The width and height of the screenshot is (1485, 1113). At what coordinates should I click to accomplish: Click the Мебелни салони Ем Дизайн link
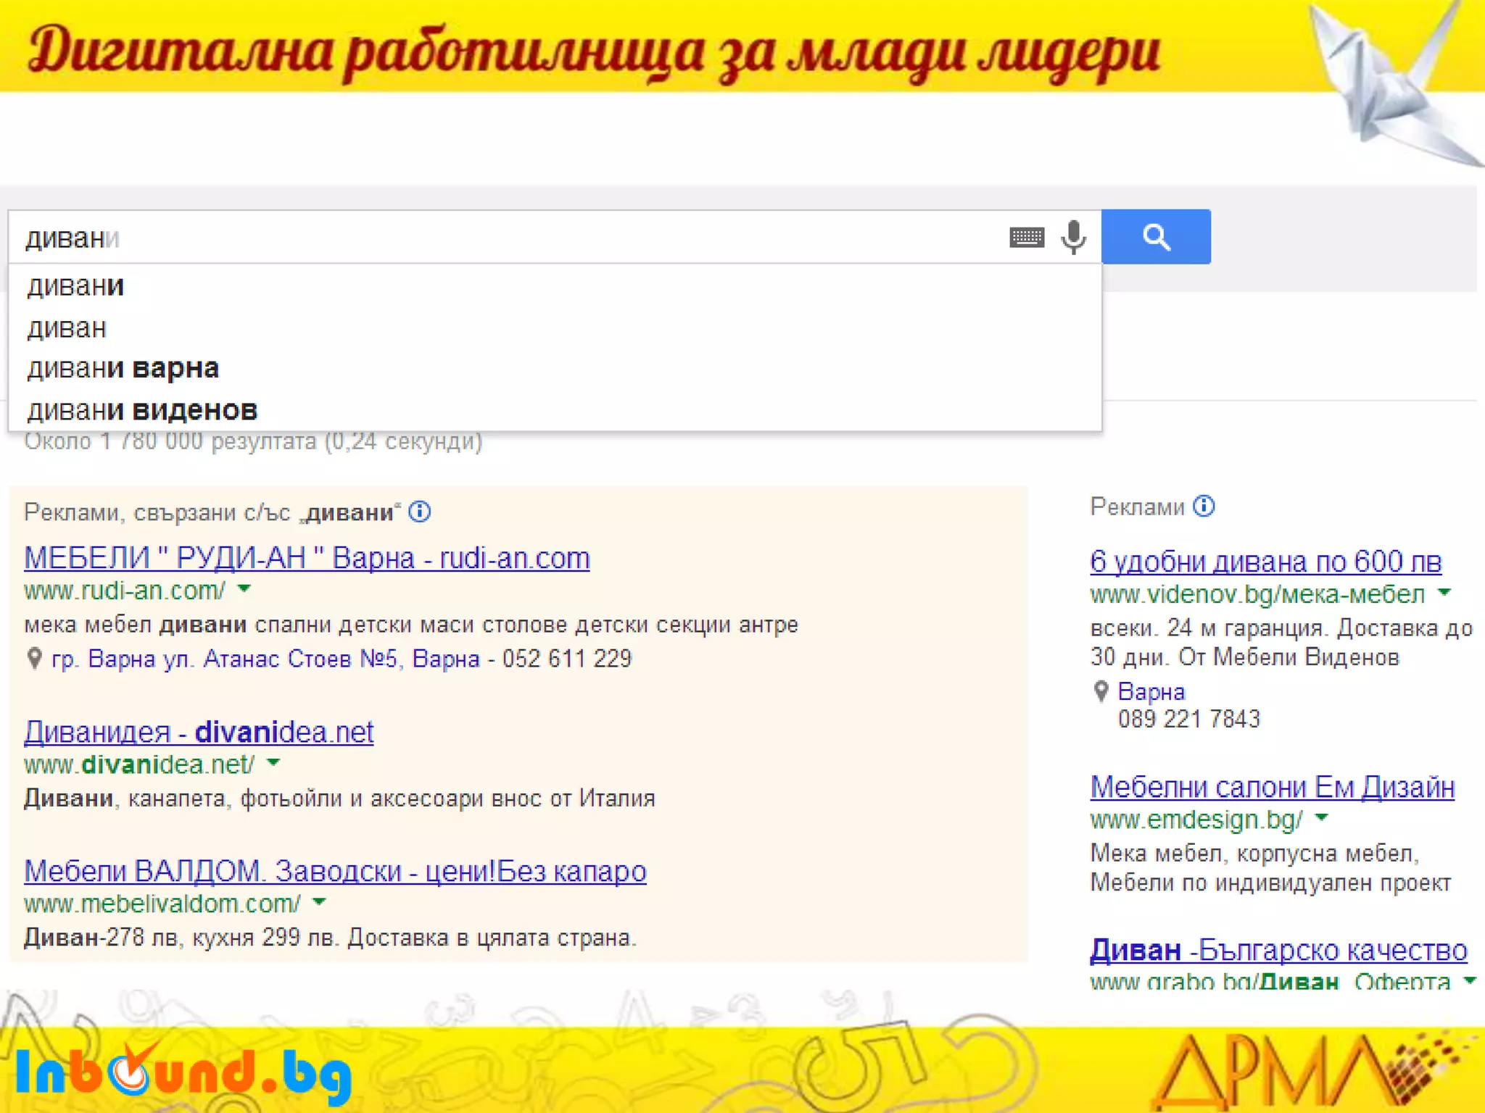[1272, 787]
